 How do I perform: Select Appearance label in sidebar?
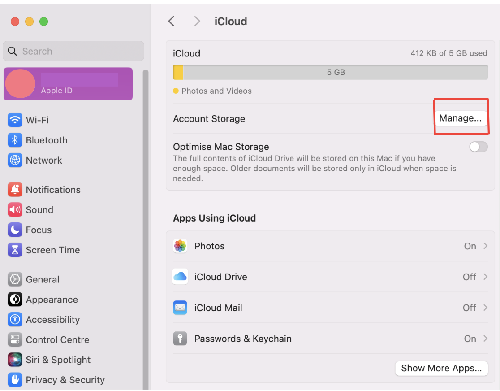52,300
